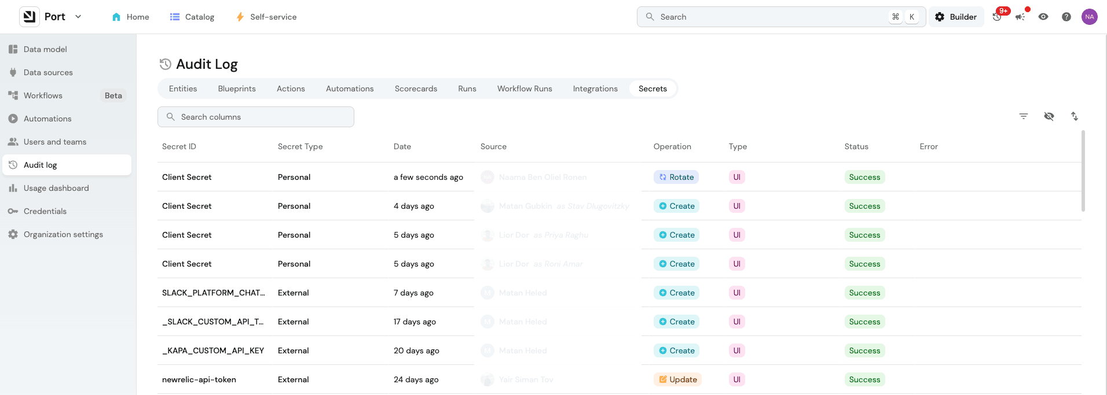Image resolution: width=1107 pixels, height=395 pixels.
Task: Switch to the Scorecards tab
Action: [x=416, y=88]
